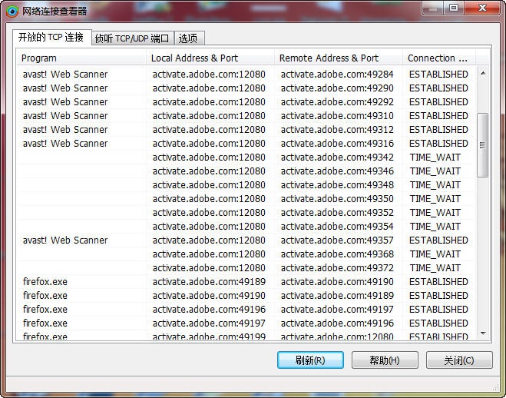Select the first avast! Web Scanner row
Image resolution: width=506 pixels, height=398 pixels.
coord(246,75)
